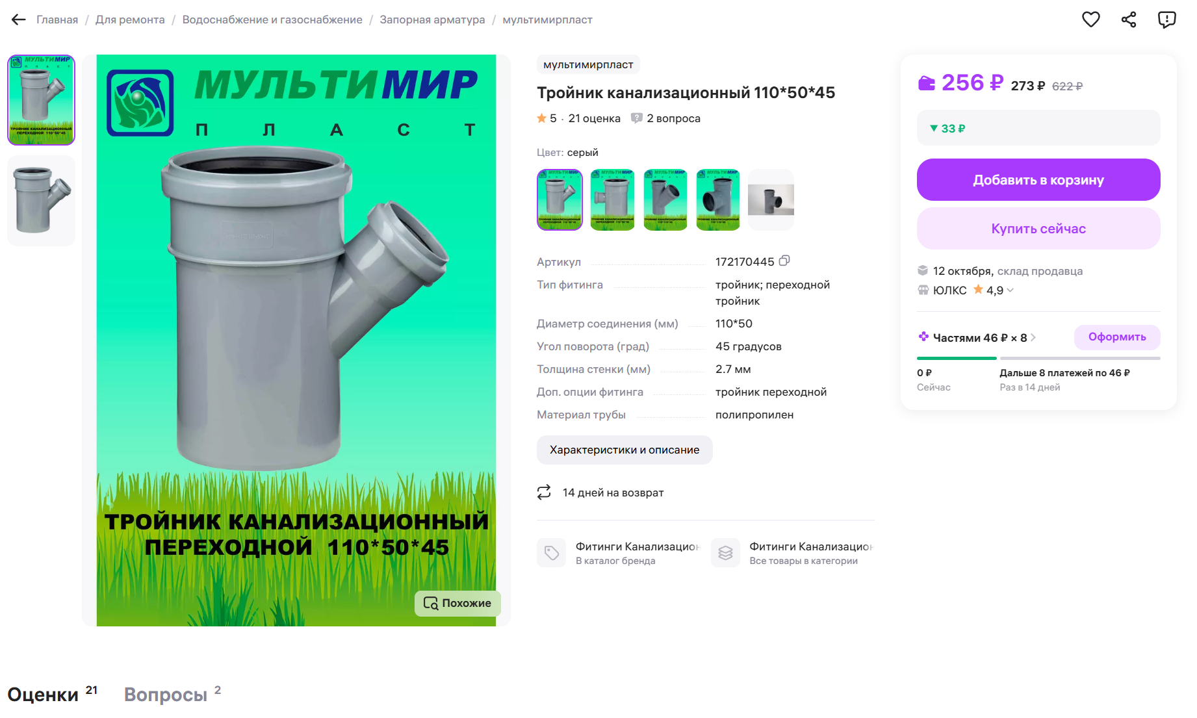Open the feedback chat icon
This screenshot has height=718, width=1197.
point(1166,19)
